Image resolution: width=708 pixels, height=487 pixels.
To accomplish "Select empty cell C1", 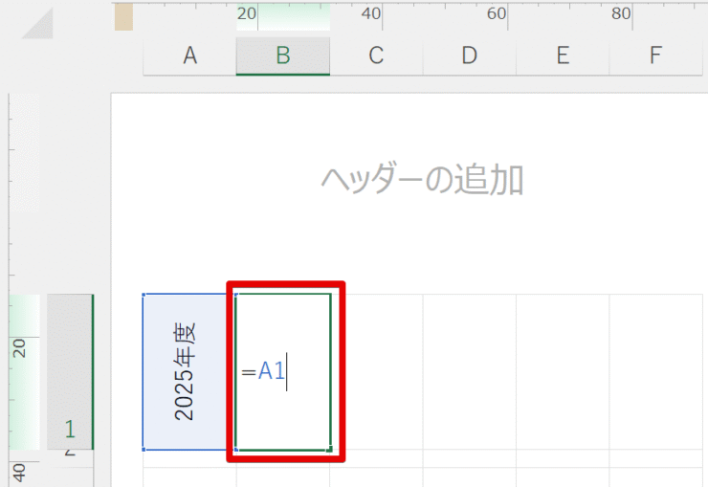I will [x=377, y=372].
